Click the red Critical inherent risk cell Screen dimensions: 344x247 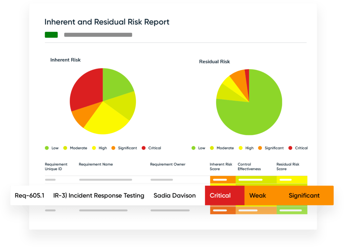click(220, 195)
